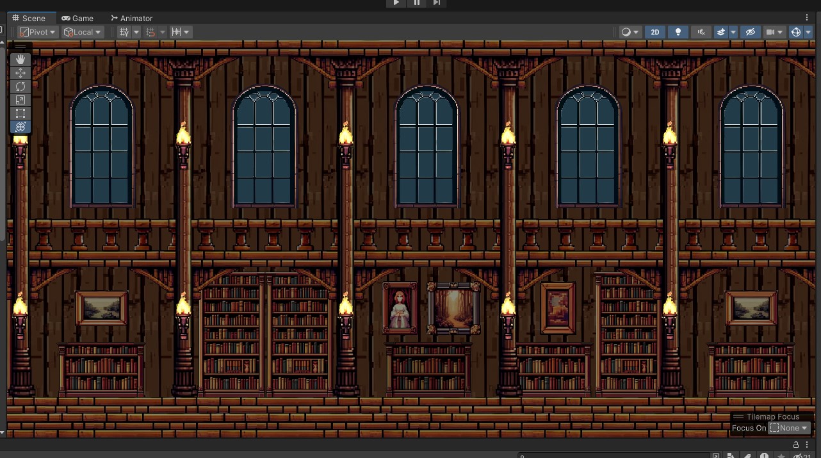821x458 pixels.
Task: Open the Animator tab
Action: [x=131, y=18]
